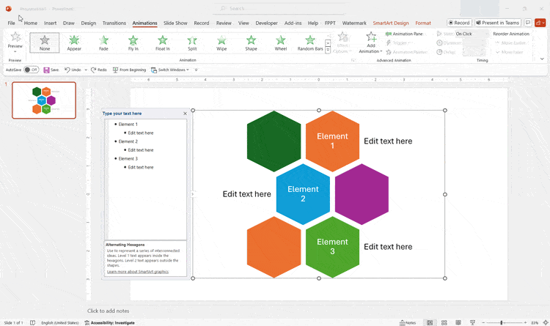
Task: Switch to Slide Sorter view
Action: (x=444, y=322)
